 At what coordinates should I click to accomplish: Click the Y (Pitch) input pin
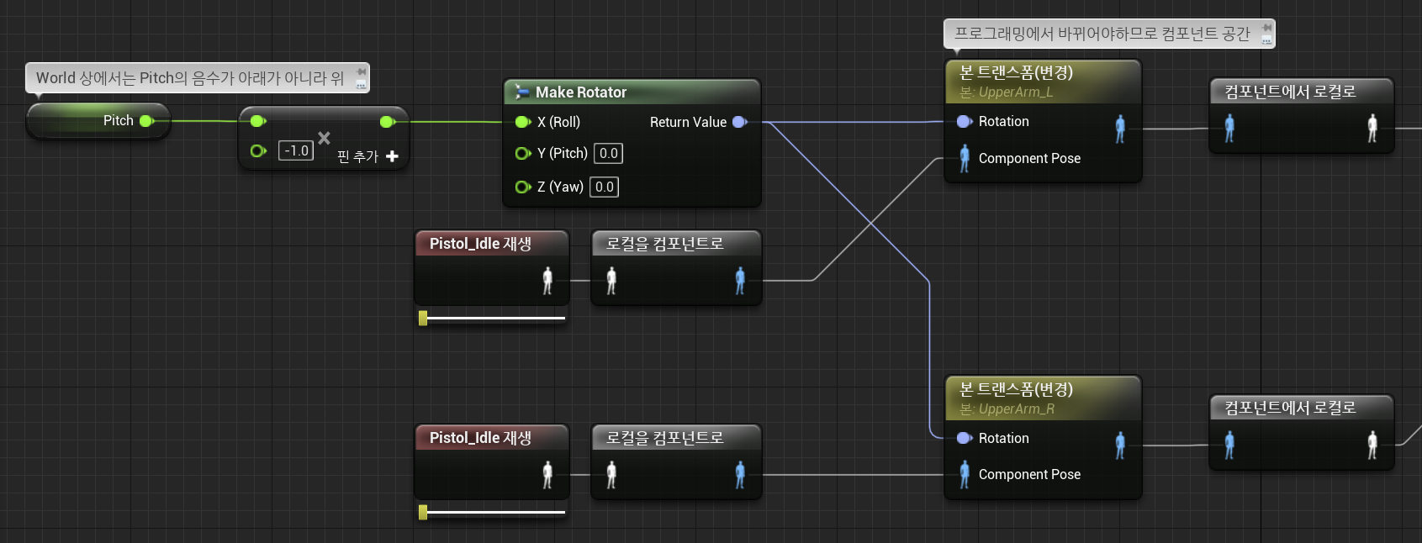(x=522, y=153)
